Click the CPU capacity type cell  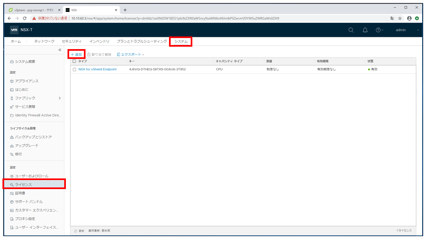click(219, 69)
